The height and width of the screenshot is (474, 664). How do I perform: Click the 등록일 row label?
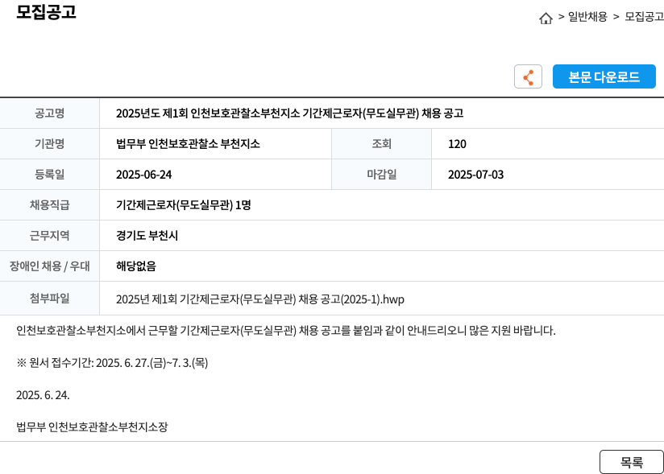click(x=49, y=174)
